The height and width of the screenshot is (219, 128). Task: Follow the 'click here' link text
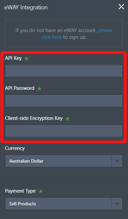(x=51, y=37)
